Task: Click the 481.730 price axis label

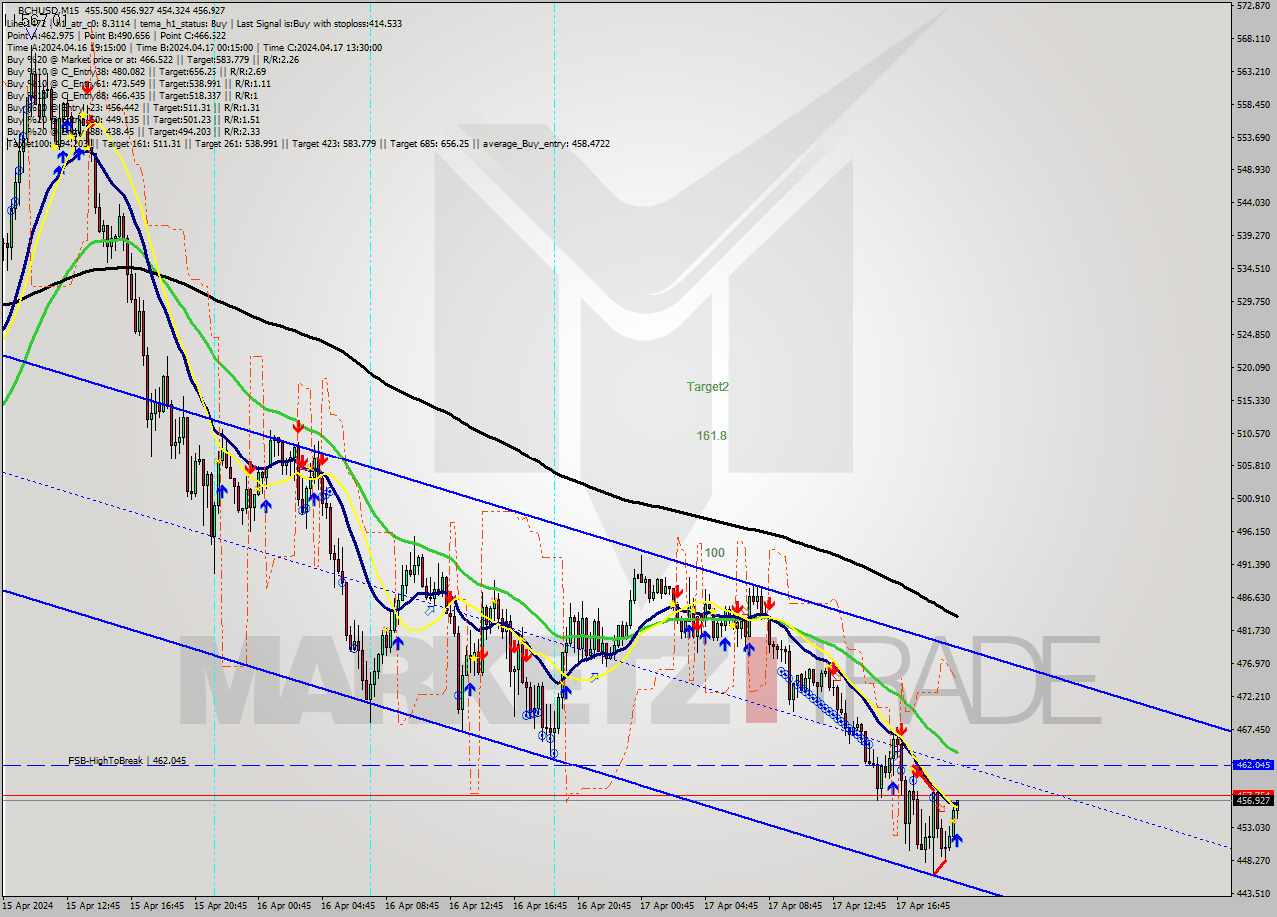Action: pyautogui.click(x=1253, y=630)
